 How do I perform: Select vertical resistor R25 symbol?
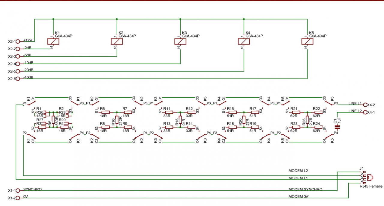[307, 120]
